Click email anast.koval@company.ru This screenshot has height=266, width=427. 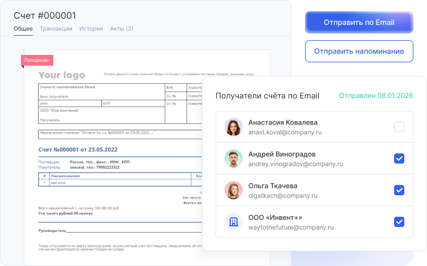pos(285,132)
